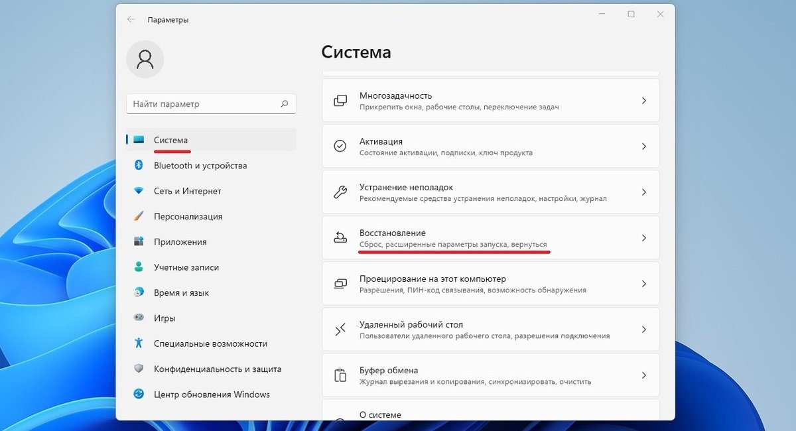Click the globe-clock icon for Время и язык
796x431 pixels.
[x=139, y=292]
